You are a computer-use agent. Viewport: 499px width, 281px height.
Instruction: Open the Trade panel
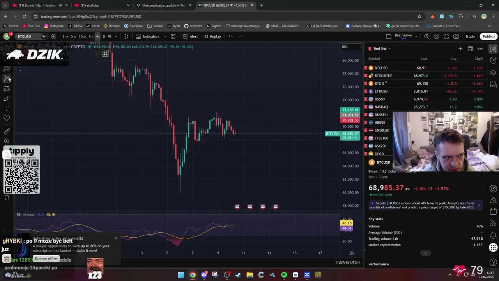tap(470, 36)
